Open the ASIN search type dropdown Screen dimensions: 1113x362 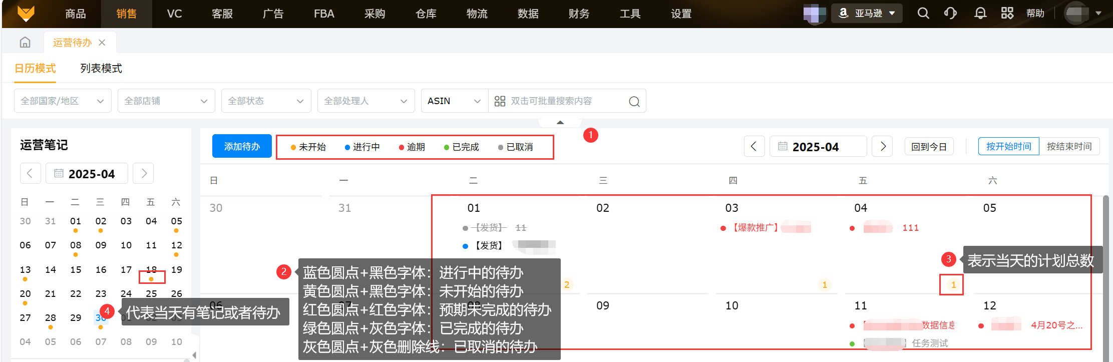click(x=455, y=101)
